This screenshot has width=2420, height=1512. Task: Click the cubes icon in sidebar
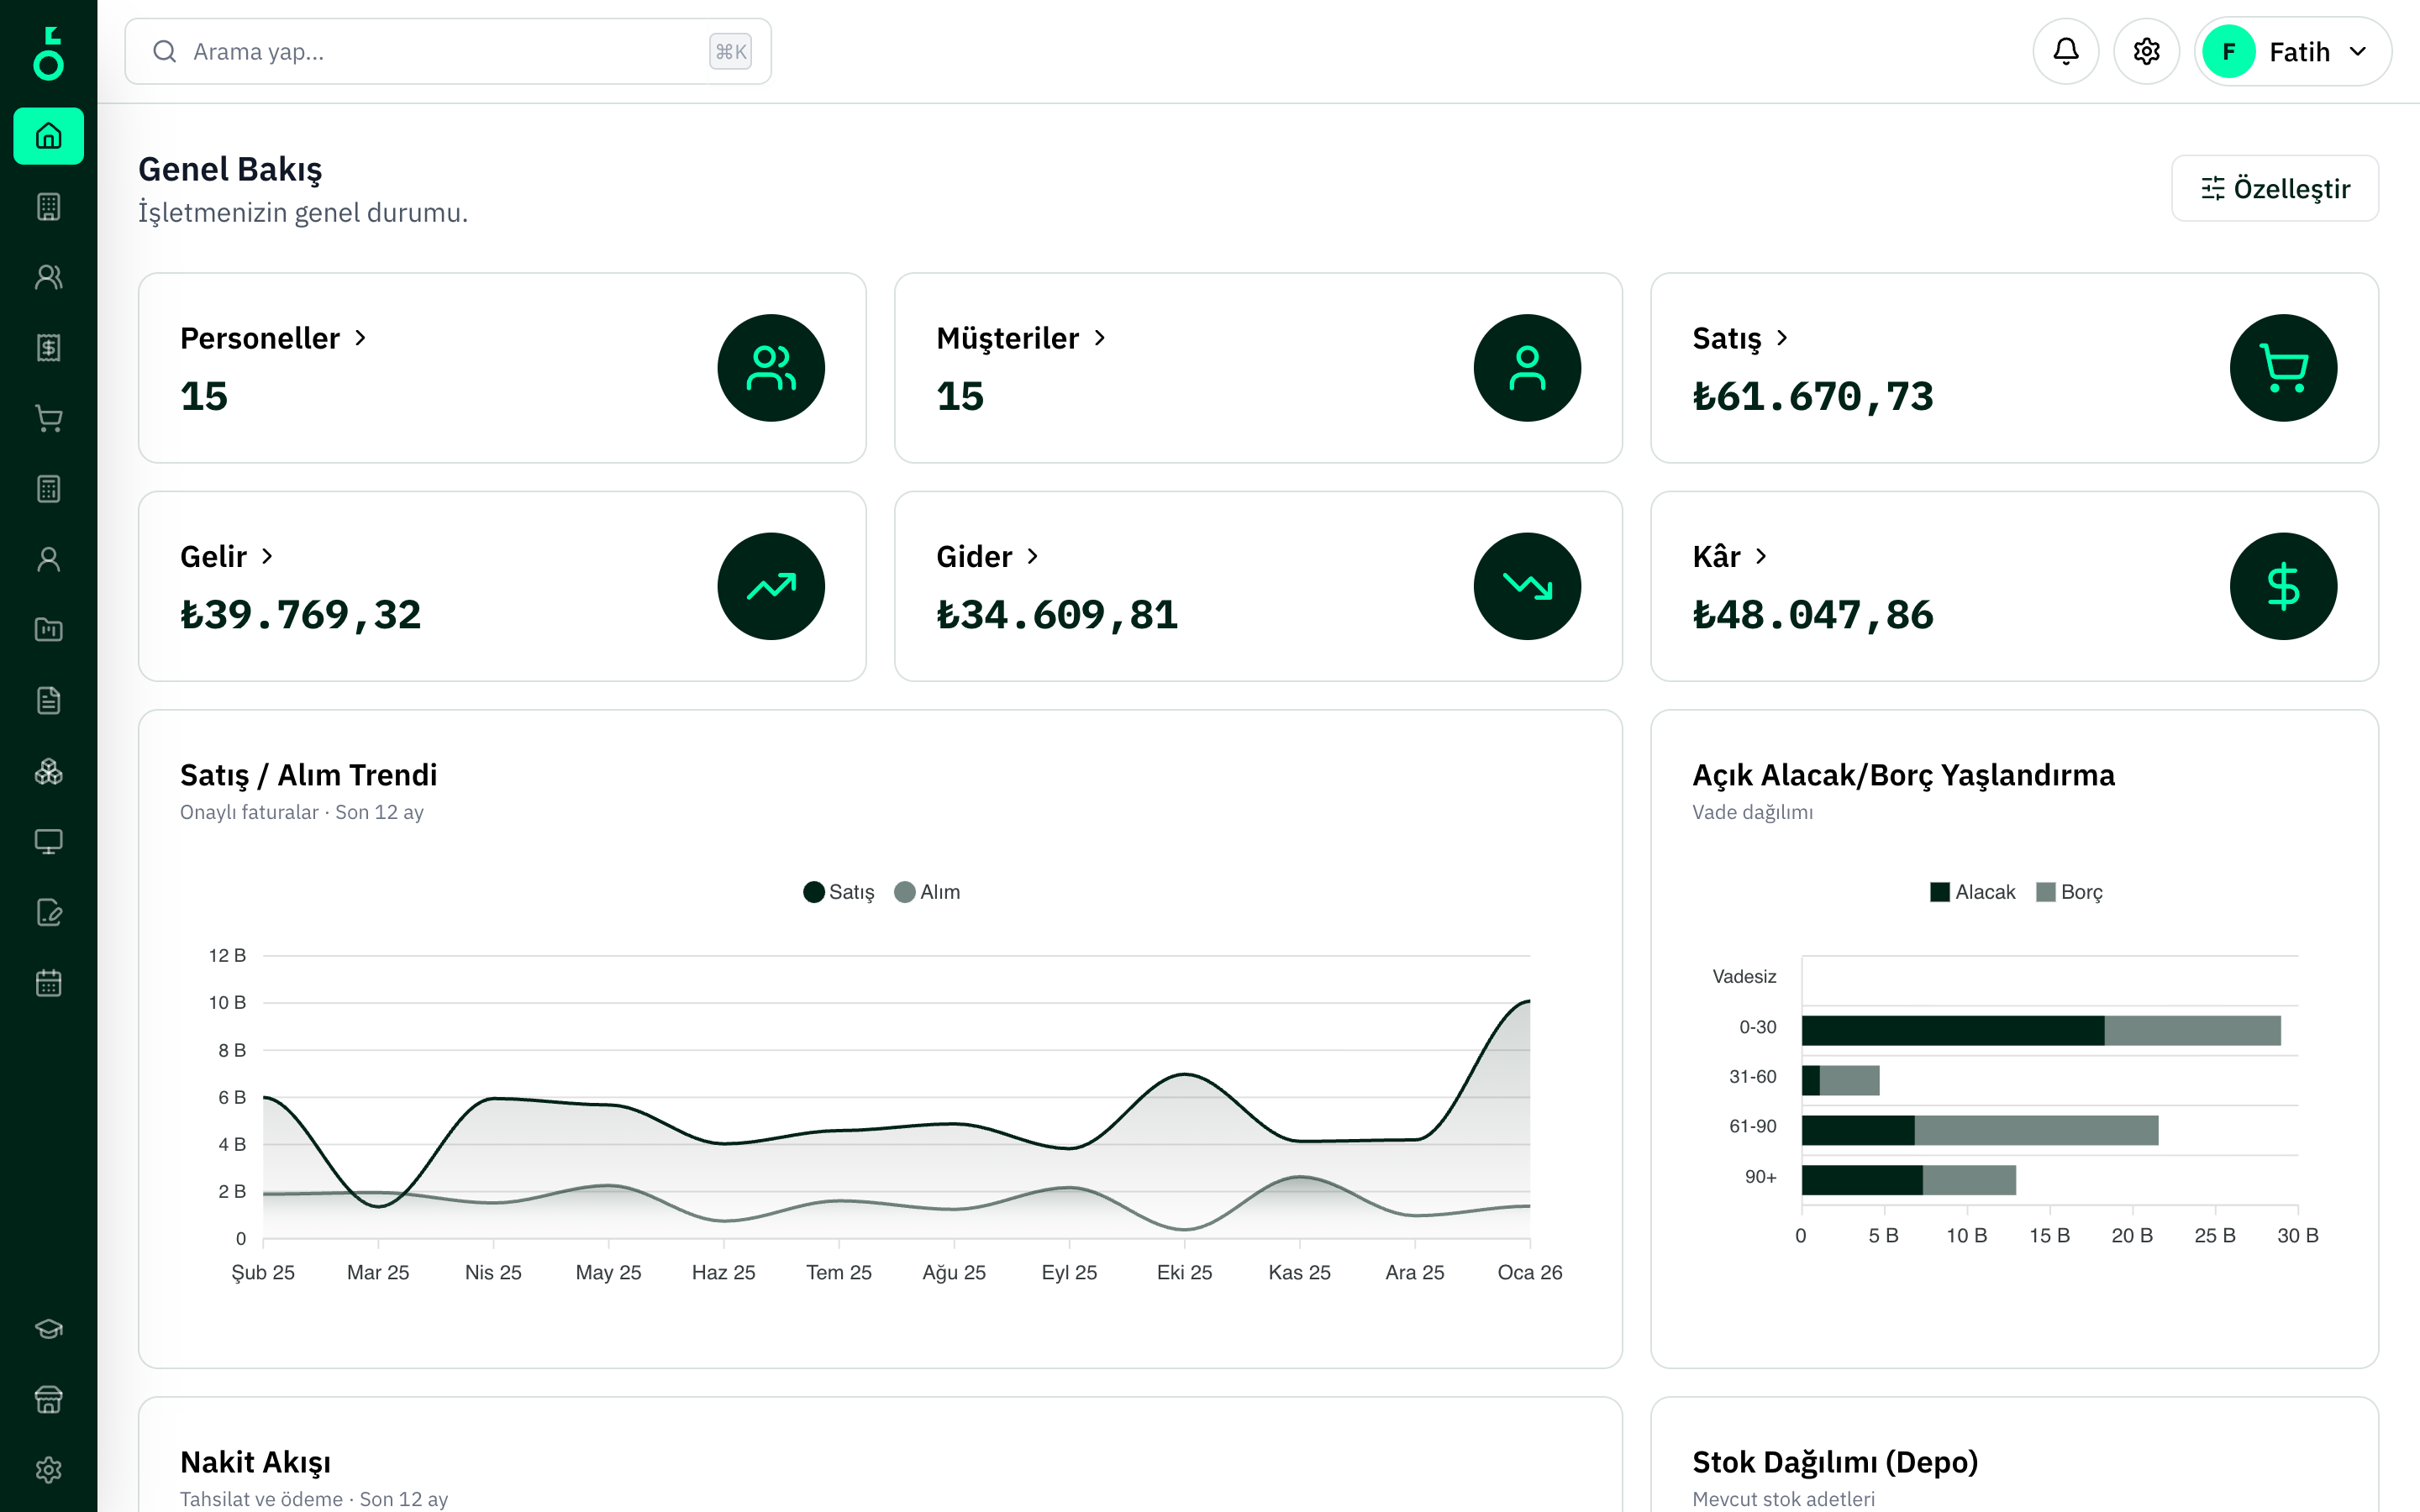(48, 771)
